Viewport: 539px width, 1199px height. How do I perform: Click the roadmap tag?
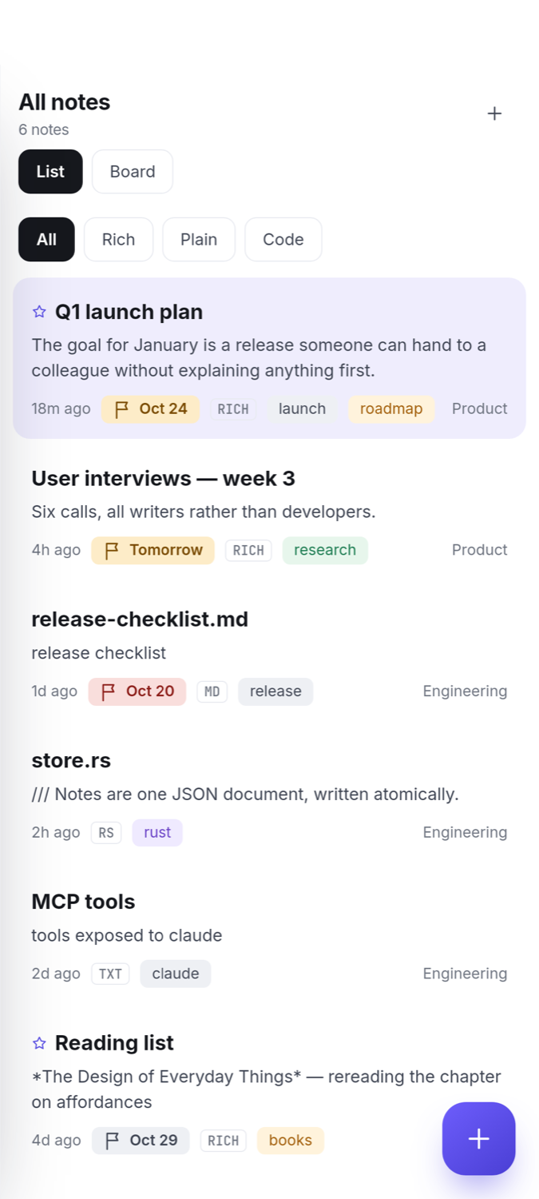391,409
